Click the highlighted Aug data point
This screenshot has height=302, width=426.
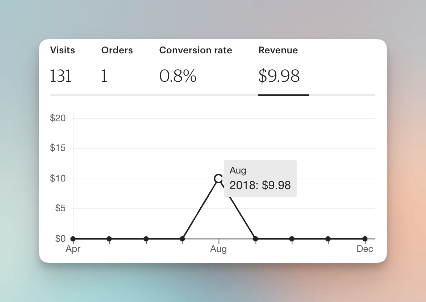point(218,179)
